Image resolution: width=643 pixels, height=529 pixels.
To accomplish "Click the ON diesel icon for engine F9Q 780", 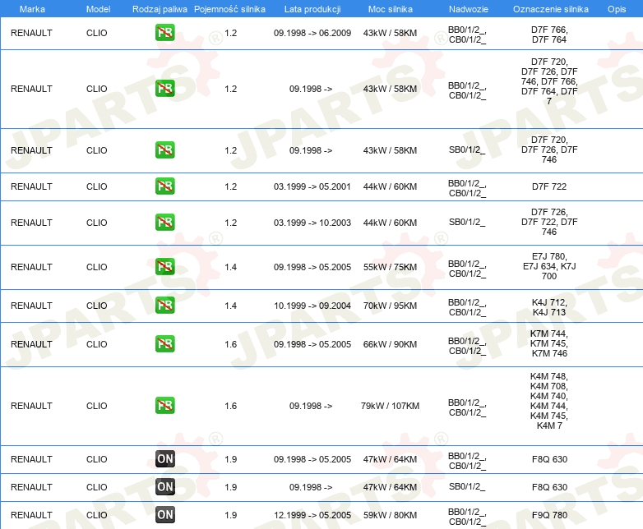I will [x=164, y=515].
